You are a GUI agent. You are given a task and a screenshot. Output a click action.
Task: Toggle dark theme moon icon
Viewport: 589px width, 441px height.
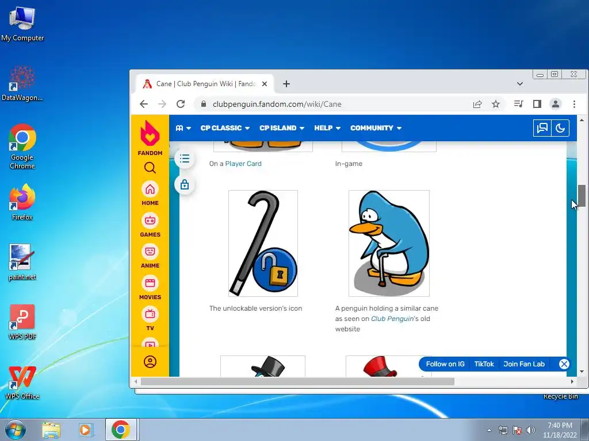(560, 128)
